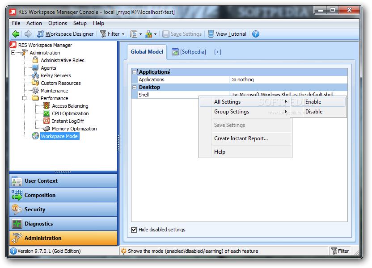The width and height of the screenshot is (372, 268).
Task: Click the View Tutorial button label
Action: point(231,34)
